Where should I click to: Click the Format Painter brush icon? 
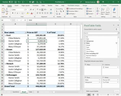(7, 14)
